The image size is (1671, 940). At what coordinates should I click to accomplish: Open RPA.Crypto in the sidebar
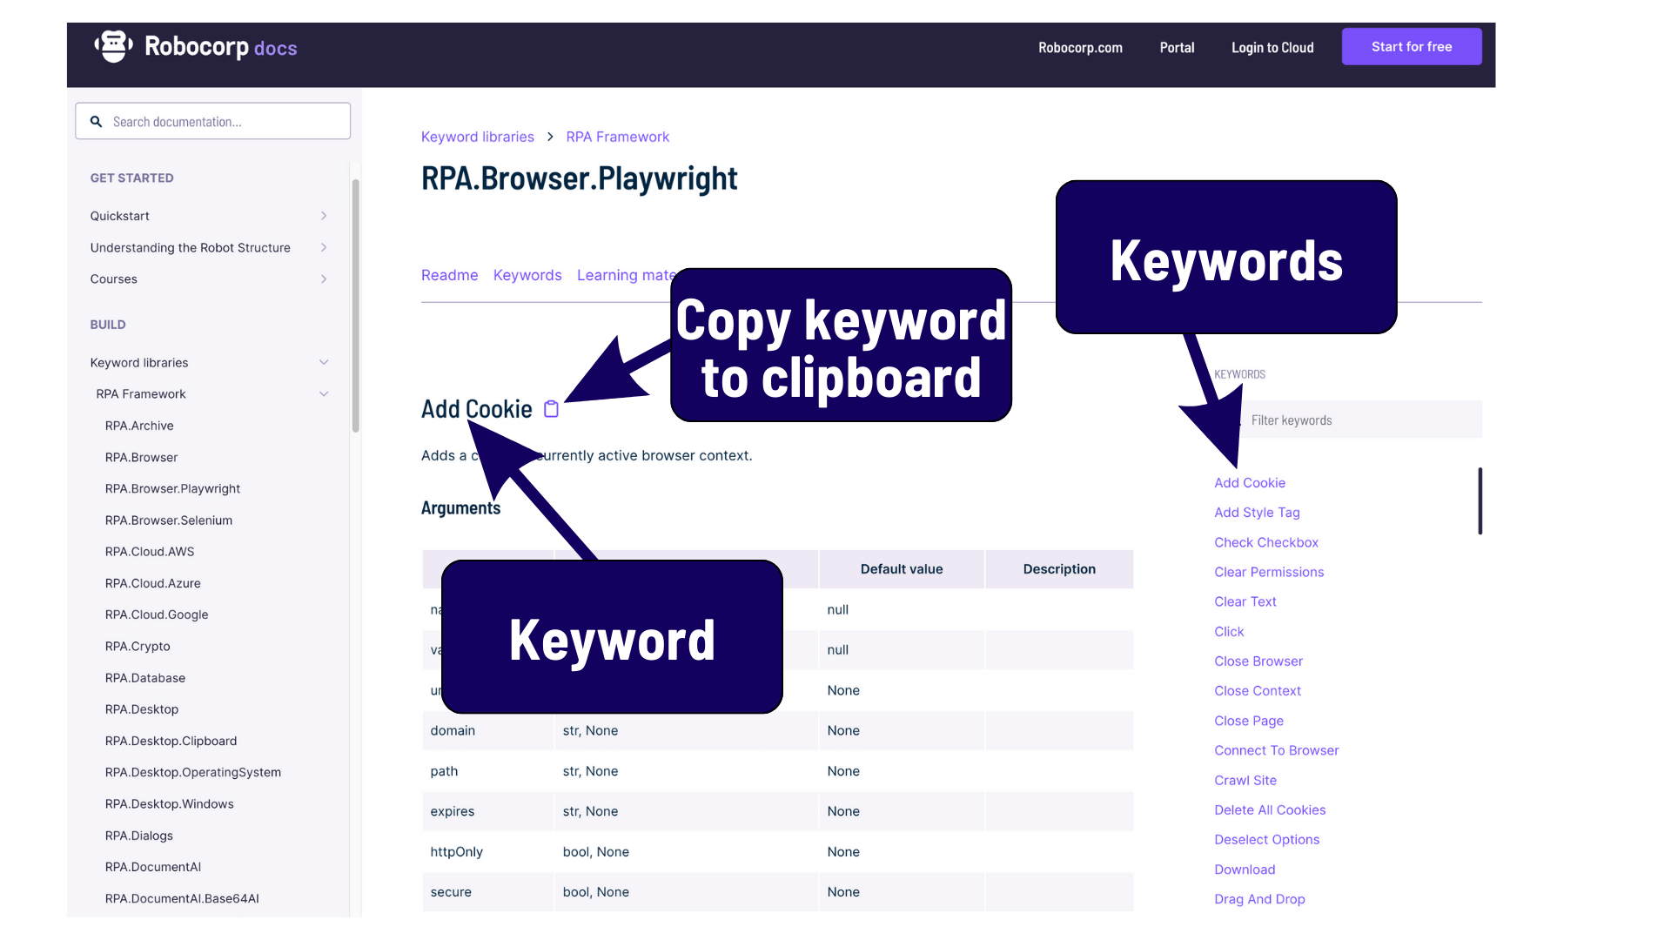tap(138, 647)
